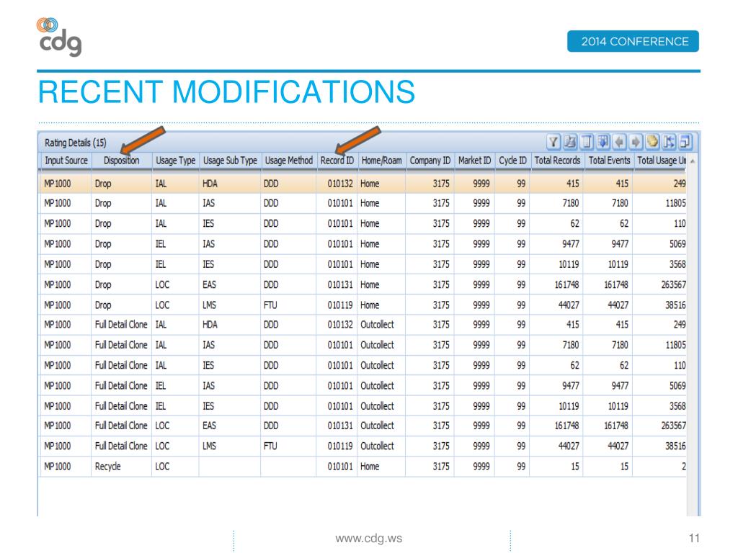This screenshot has width=738, height=553.
Task: Click the Cycle ID column header
Action: (x=512, y=161)
